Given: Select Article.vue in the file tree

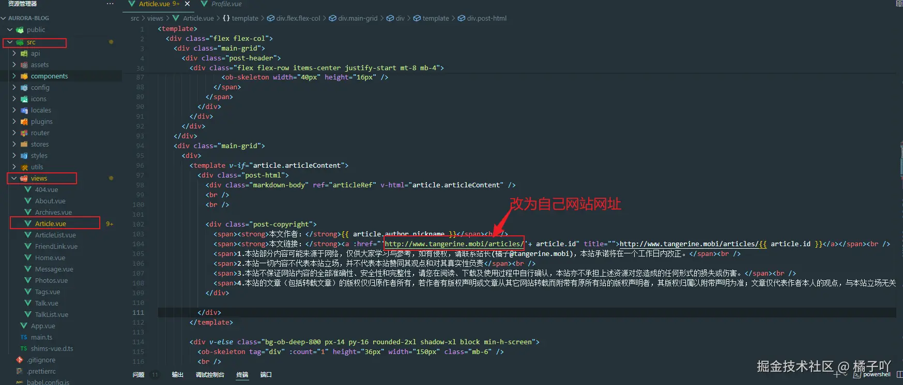Looking at the screenshot, I should pyautogui.click(x=51, y=223).
